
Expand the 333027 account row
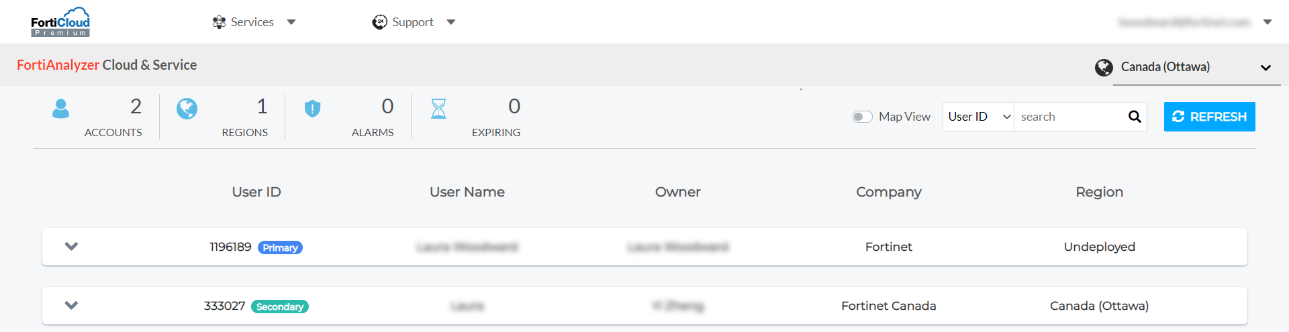71,305
